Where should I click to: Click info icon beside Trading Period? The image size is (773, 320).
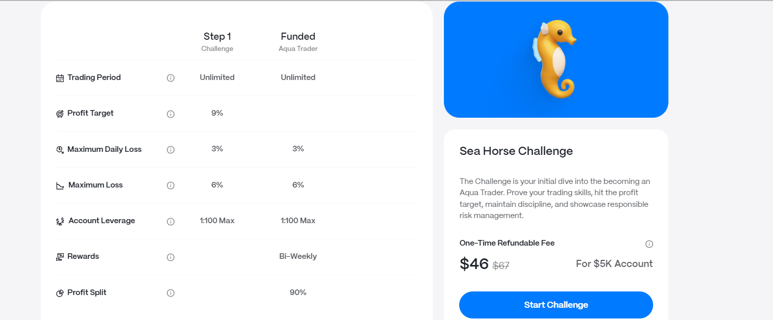click(171, 78)
